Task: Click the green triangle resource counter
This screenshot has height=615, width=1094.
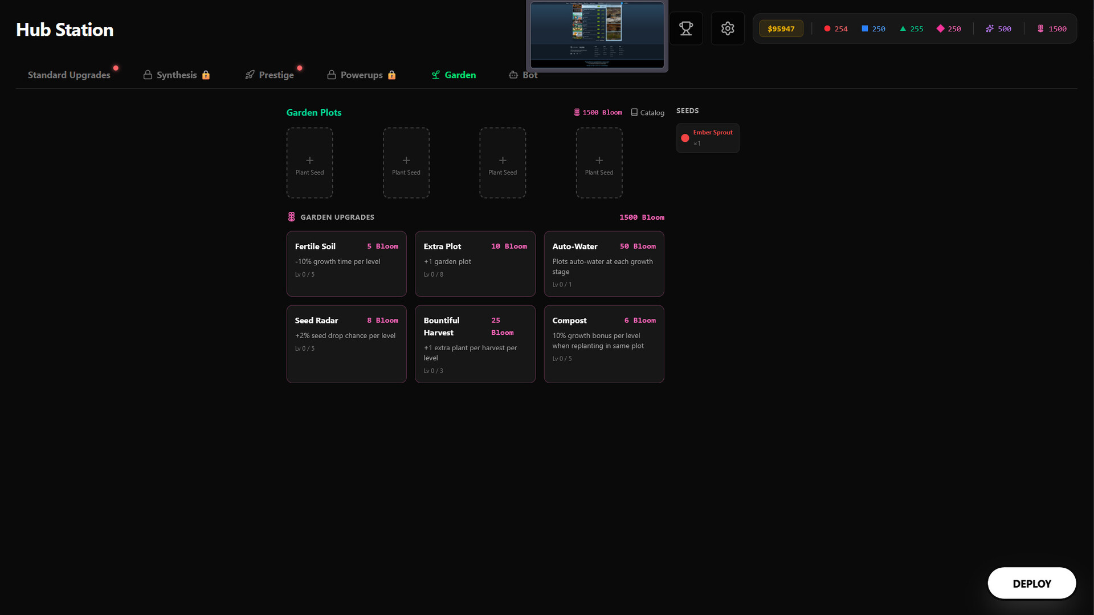Action: click(911, 29)
